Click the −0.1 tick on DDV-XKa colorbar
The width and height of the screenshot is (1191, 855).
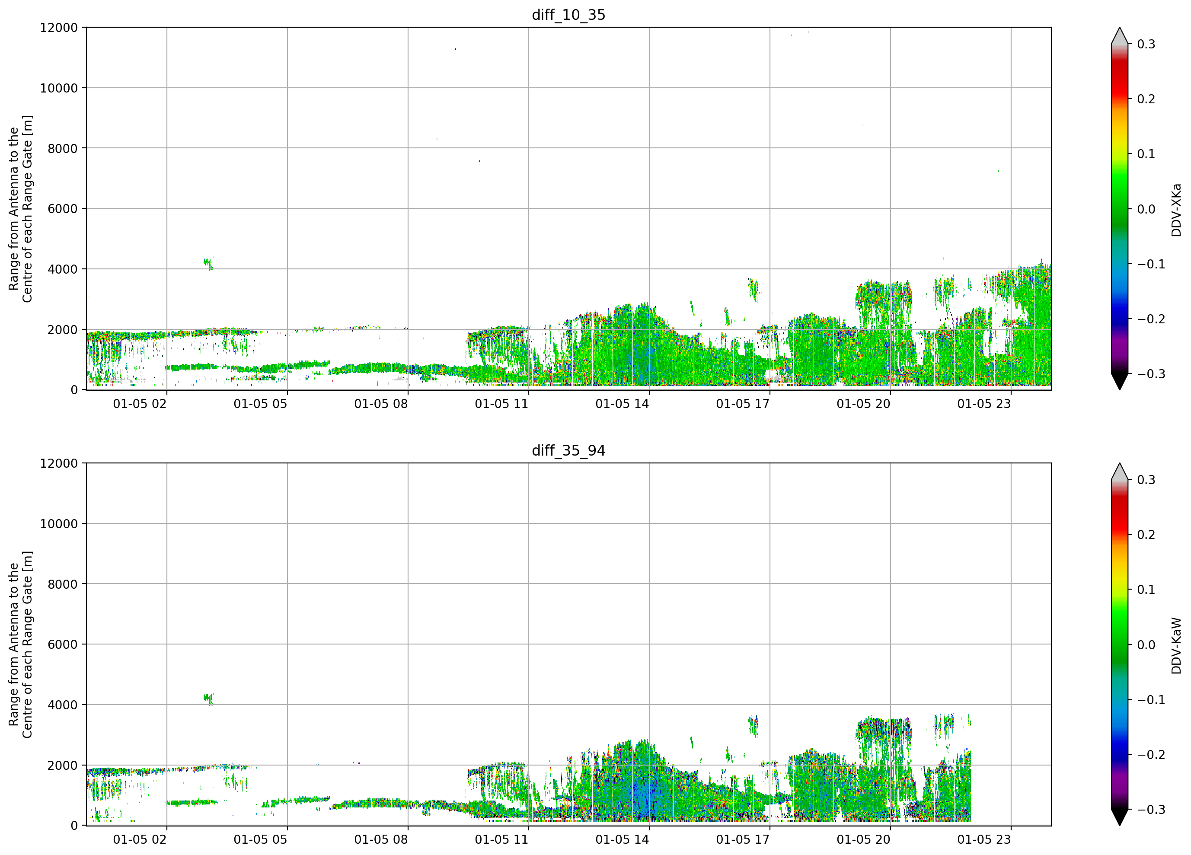point(1151,264)
